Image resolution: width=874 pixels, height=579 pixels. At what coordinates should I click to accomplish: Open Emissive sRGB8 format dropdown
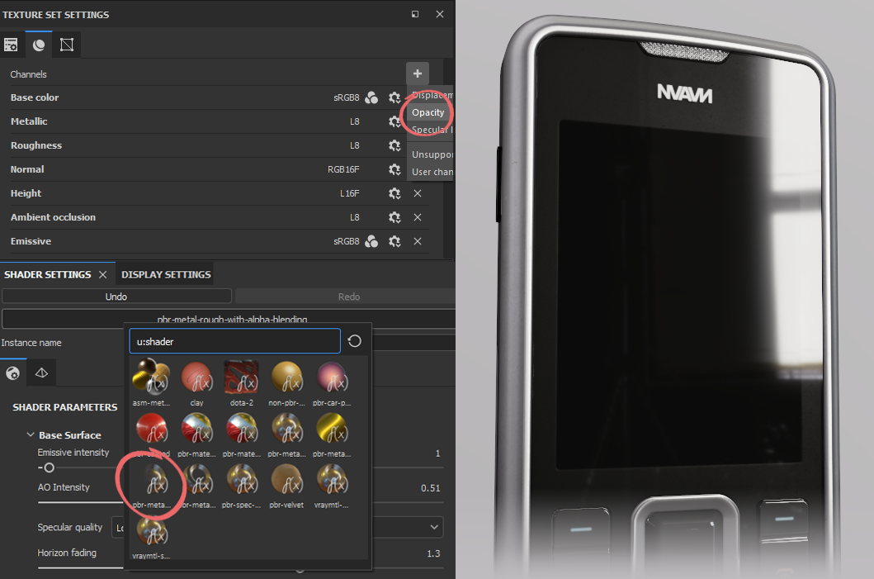pyautogui.click(x=346, y=241)
